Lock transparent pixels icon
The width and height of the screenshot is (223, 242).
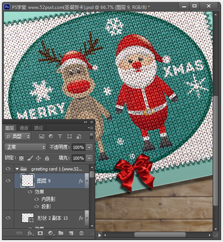click(22, 158)
